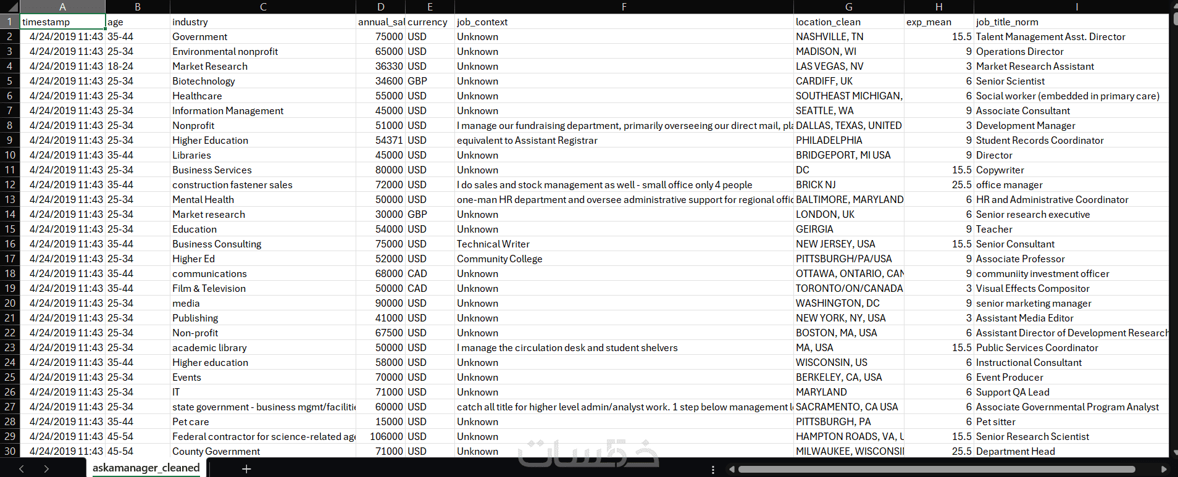The height and width of the screenshot is (477, 1178).
Task: Select column G header
Action: pos(849,7)
